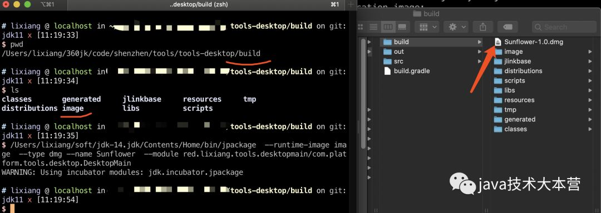Click 'distributions' in the terminal ls output
The width and height of the screenshot is (601, 213).
click(29, 108)
